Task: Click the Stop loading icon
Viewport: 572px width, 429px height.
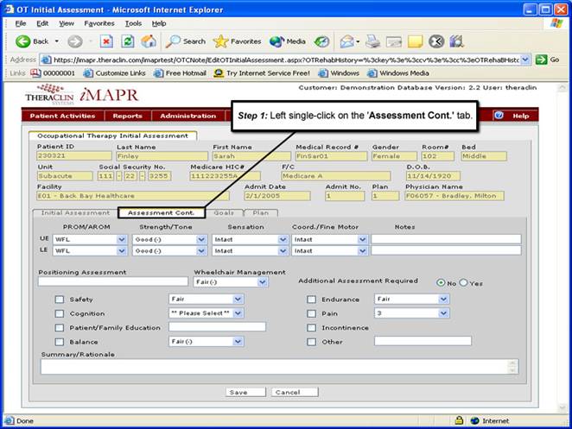Action: pos(106,41)
